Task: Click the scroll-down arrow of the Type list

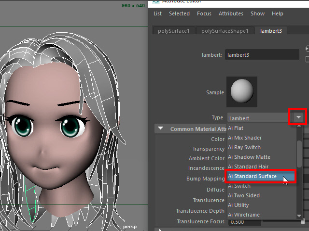Action: (x=299, y=215)
